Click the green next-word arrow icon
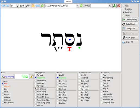This screenshot has height=108, width=140. pos(81,6)
